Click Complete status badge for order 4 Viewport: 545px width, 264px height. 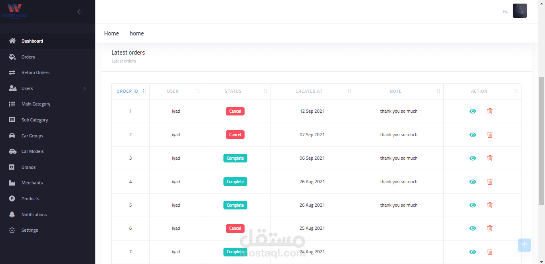(x=235, y=182)
